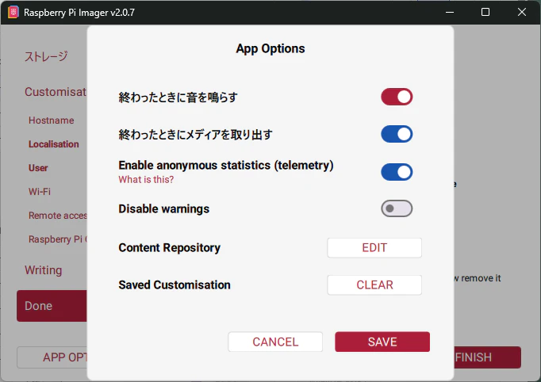Maximize the Raspberry Pi Imager window

[x=485, y=13]
